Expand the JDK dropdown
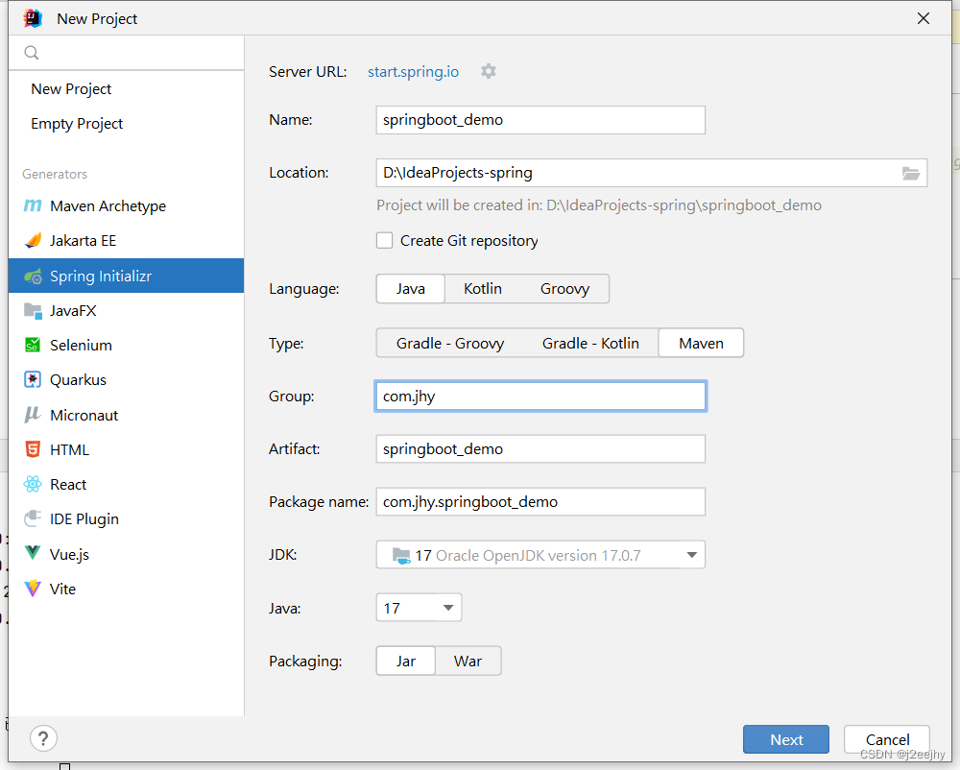960x770 pixels. 691,555
